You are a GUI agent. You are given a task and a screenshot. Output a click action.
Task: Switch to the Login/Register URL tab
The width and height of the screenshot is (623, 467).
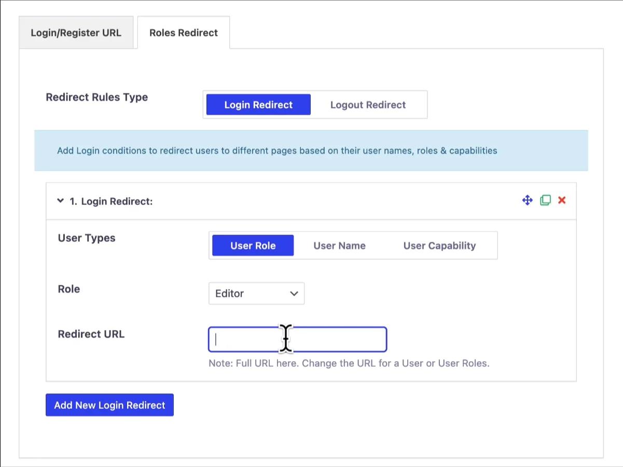[x=76, y=33]
